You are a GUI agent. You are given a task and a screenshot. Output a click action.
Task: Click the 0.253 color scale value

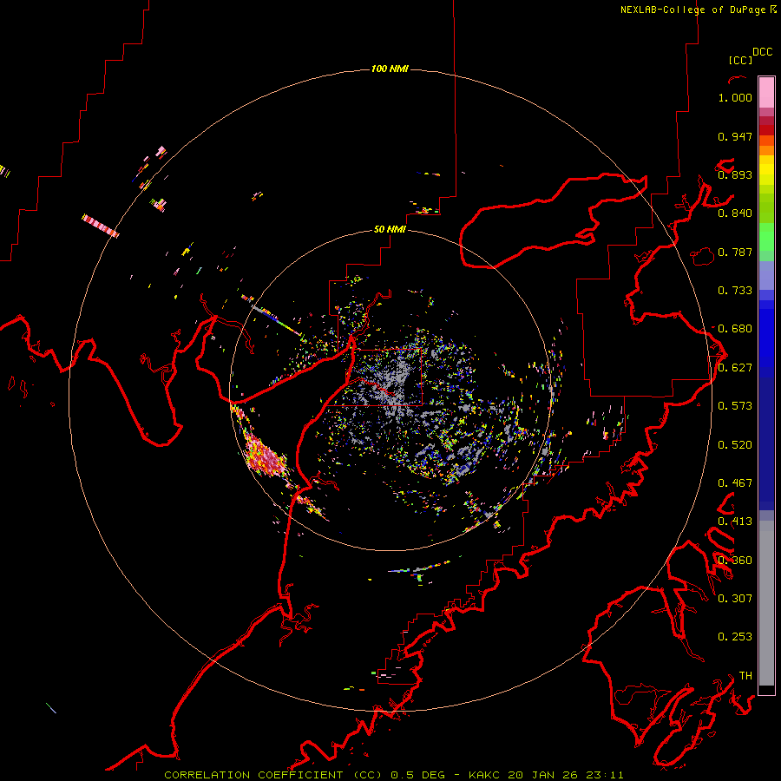tap(735, 637)
